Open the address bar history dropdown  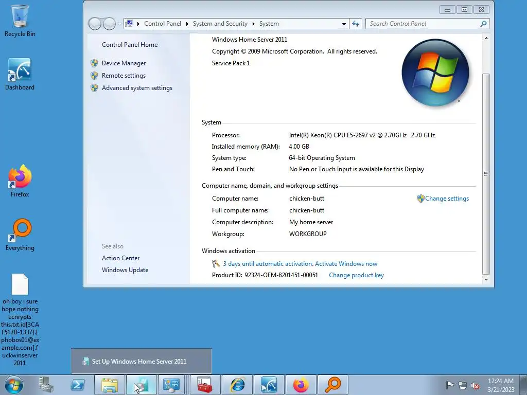(x=344, y=24)
